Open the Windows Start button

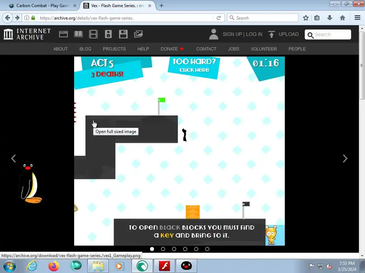9,266
